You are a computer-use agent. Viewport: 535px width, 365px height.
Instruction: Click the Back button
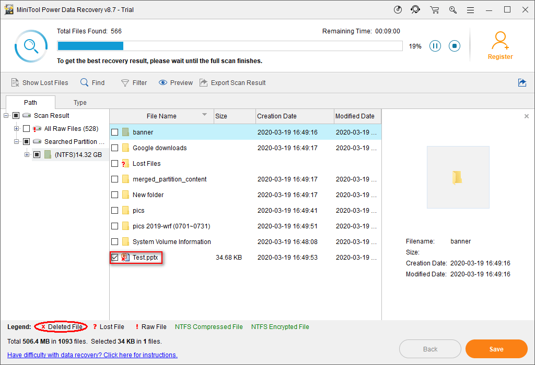pyautogui.click(x=431, y=349)
